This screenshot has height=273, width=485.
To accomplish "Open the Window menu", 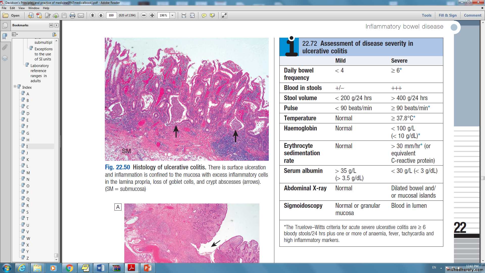I will click(x=34, y=8).
